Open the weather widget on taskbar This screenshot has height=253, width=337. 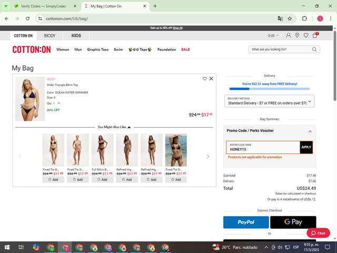click(235, 247)
